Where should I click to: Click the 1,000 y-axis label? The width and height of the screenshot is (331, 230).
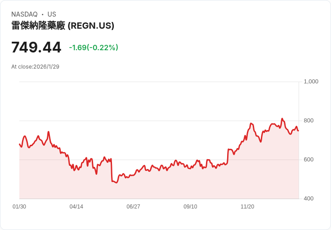(311, 82)
